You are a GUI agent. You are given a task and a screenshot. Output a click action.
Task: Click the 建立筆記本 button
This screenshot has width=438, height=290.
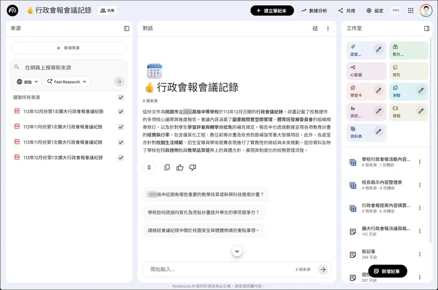(x=272, y=11)
